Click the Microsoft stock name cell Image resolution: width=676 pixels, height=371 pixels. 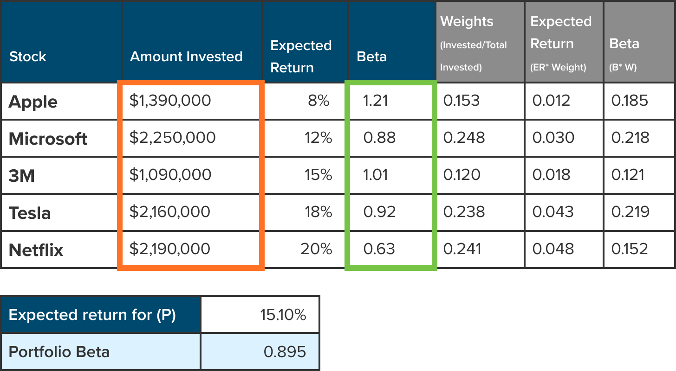point(48,138)
